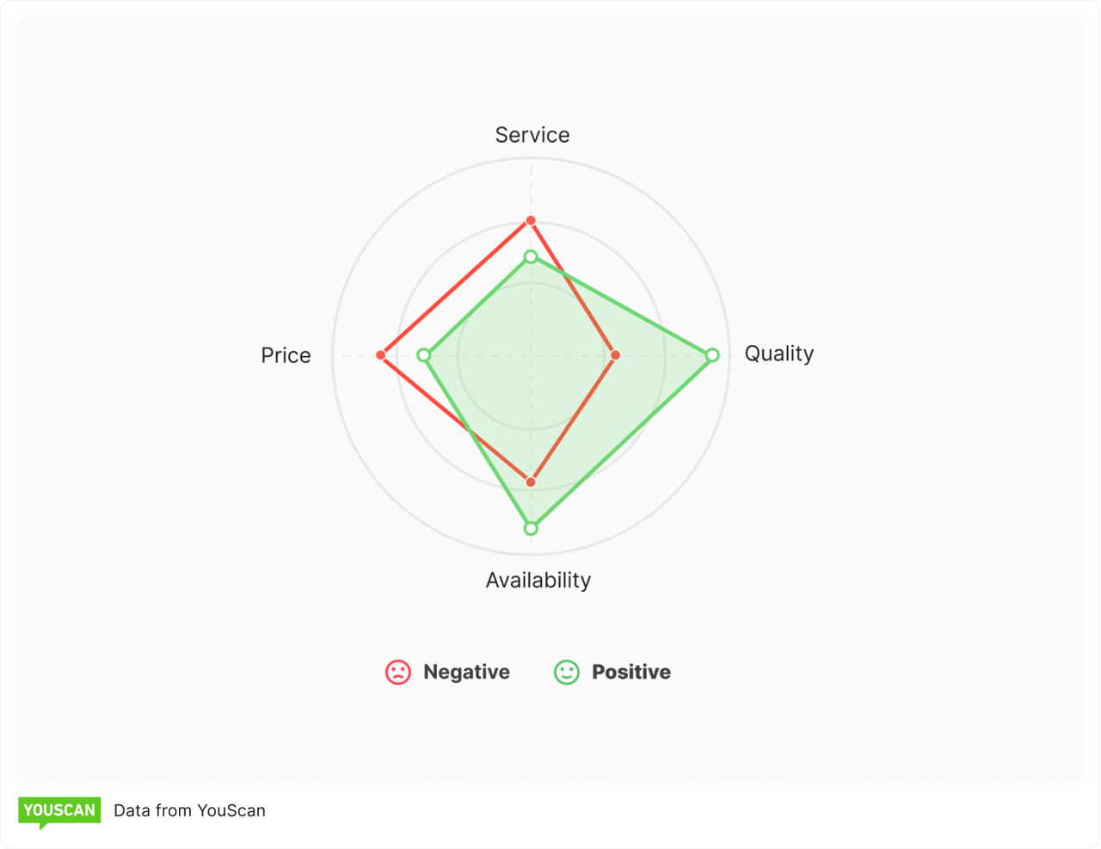Select the Service axis label
The height and width of the screenshot is (849, 1101).
coord(532,135)
